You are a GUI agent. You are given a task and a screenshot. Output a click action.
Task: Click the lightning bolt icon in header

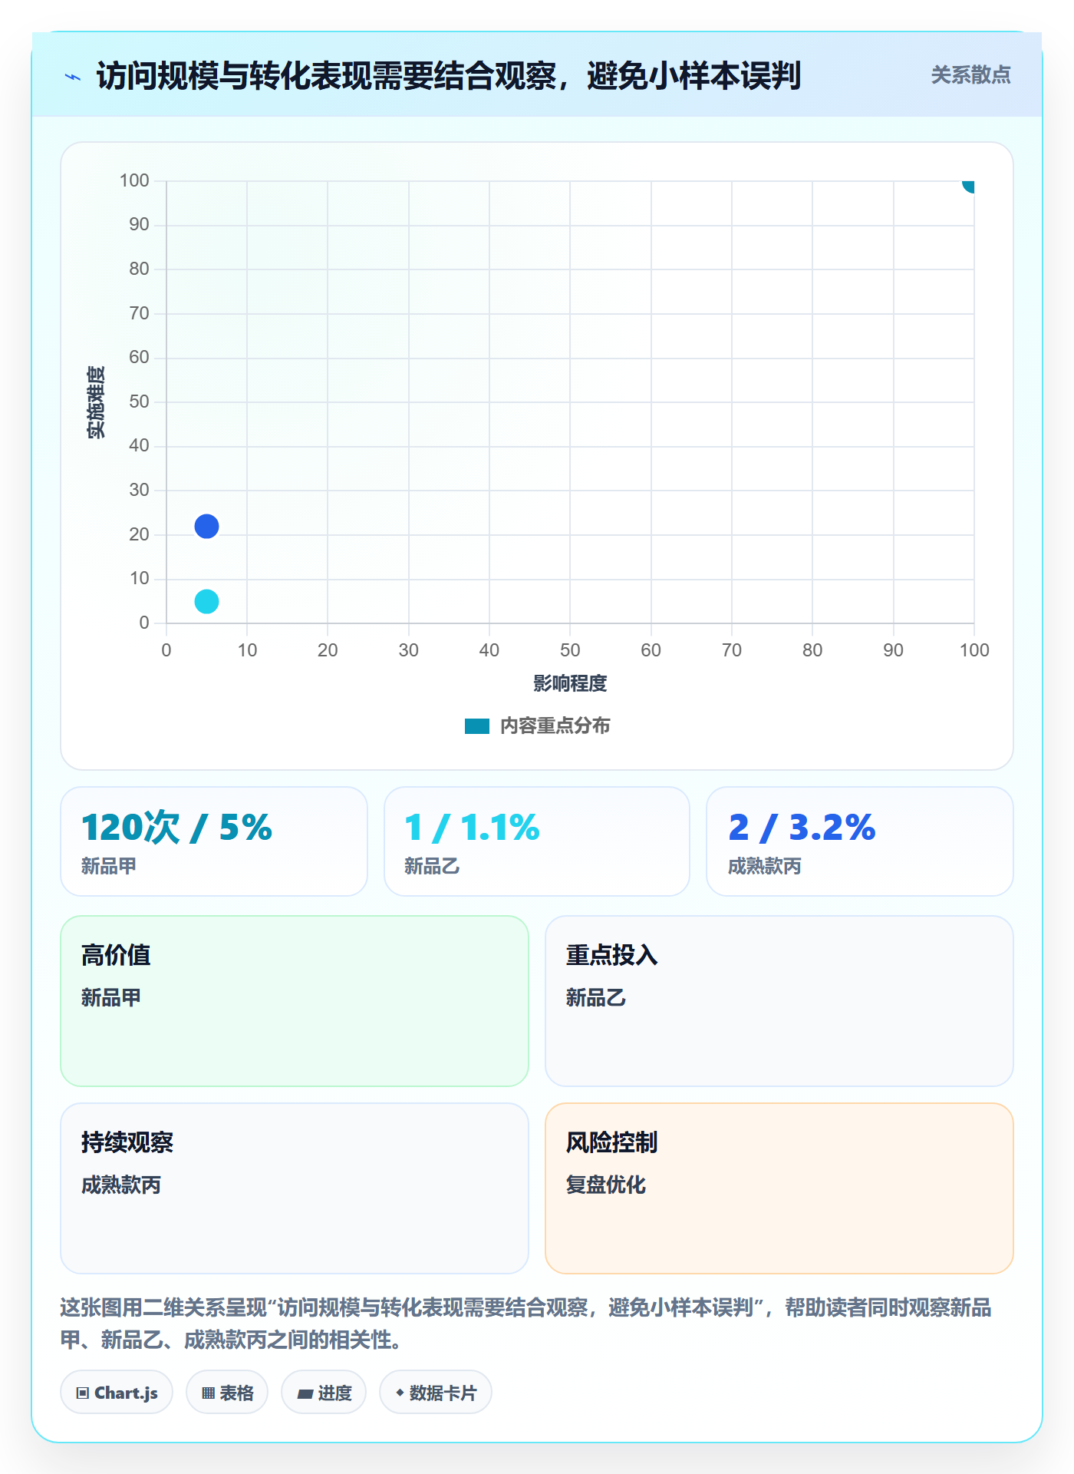pyautogui.click(x=73, y=77)
